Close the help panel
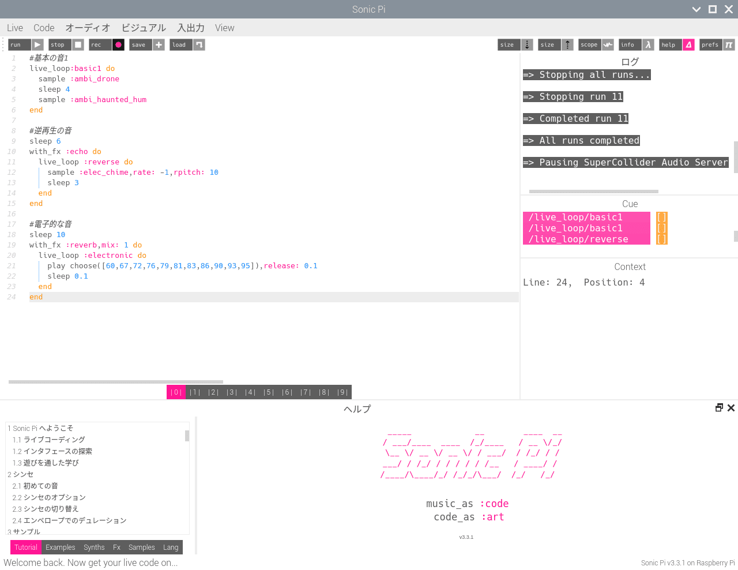The width and height of the screenshot is (738, 570). coord(731,408)
